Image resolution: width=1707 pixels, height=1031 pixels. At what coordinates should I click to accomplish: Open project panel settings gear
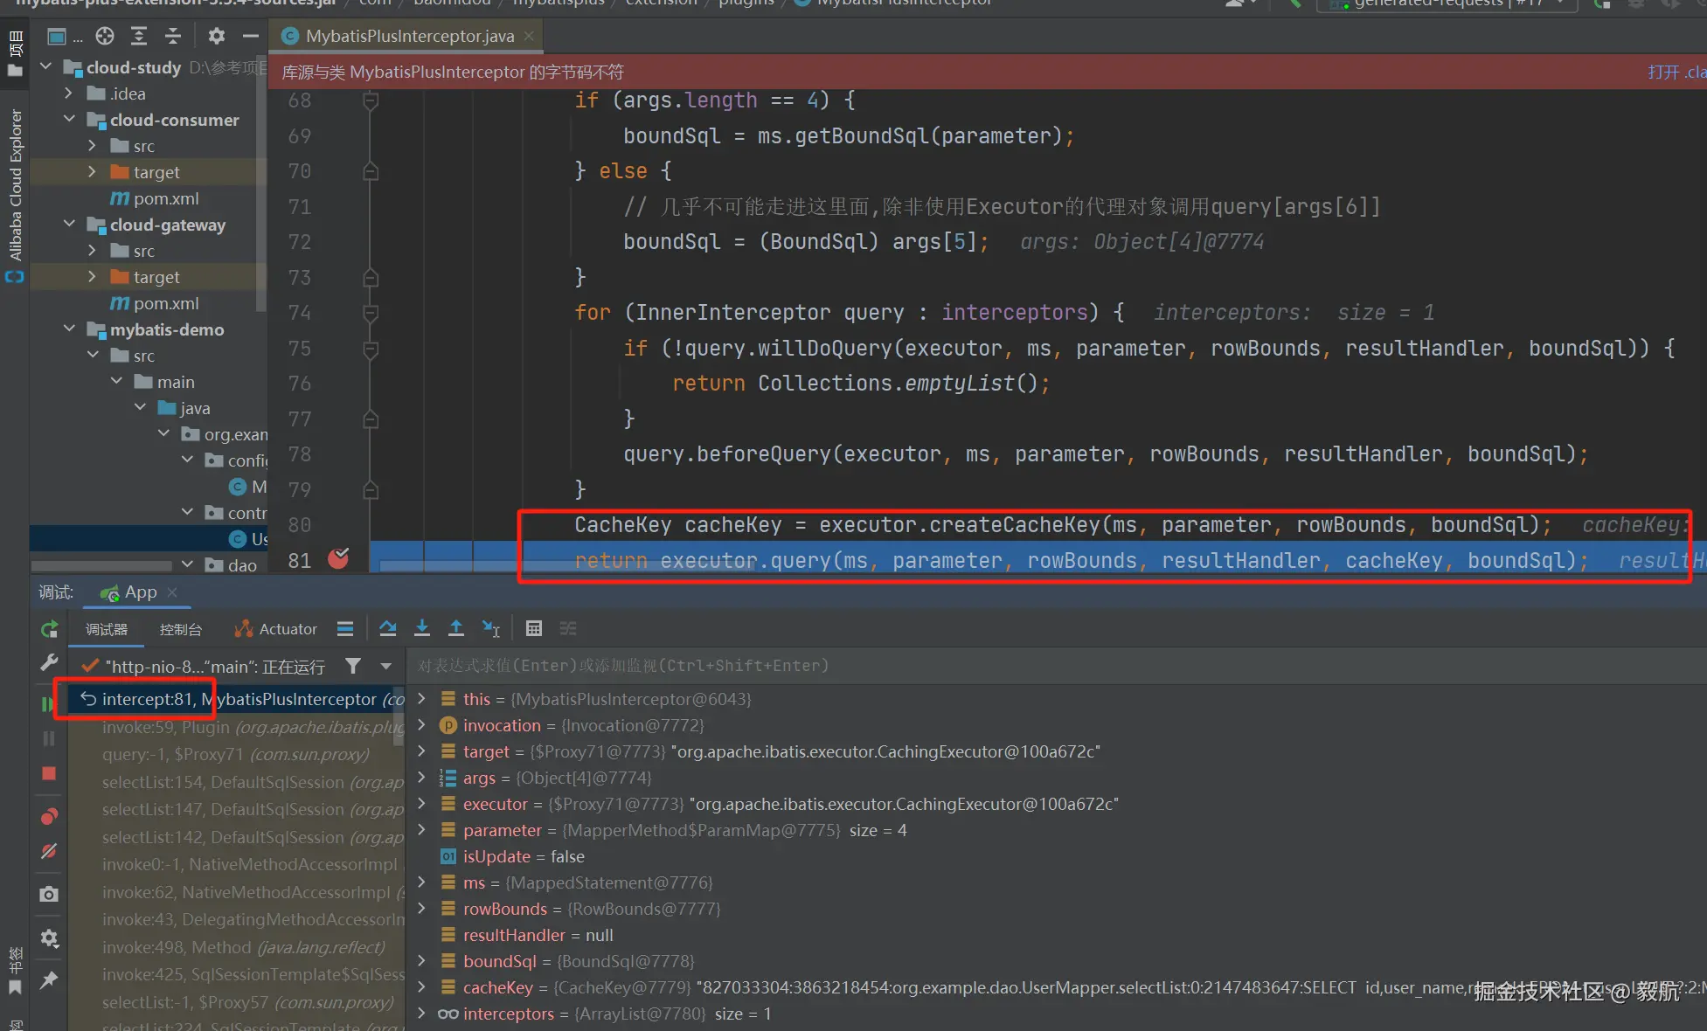pyautogui.click(x=216, y=36)
